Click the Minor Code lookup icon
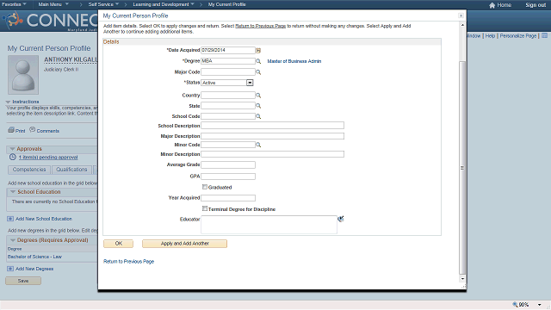The height and width of the screenshot is (310, 551). [x=258, y=145]
